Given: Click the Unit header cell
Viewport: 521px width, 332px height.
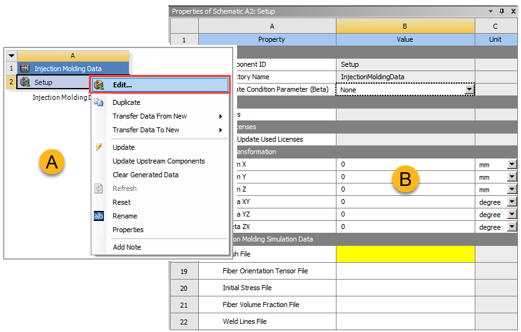Looking at the screenshot, I should 496,39.
